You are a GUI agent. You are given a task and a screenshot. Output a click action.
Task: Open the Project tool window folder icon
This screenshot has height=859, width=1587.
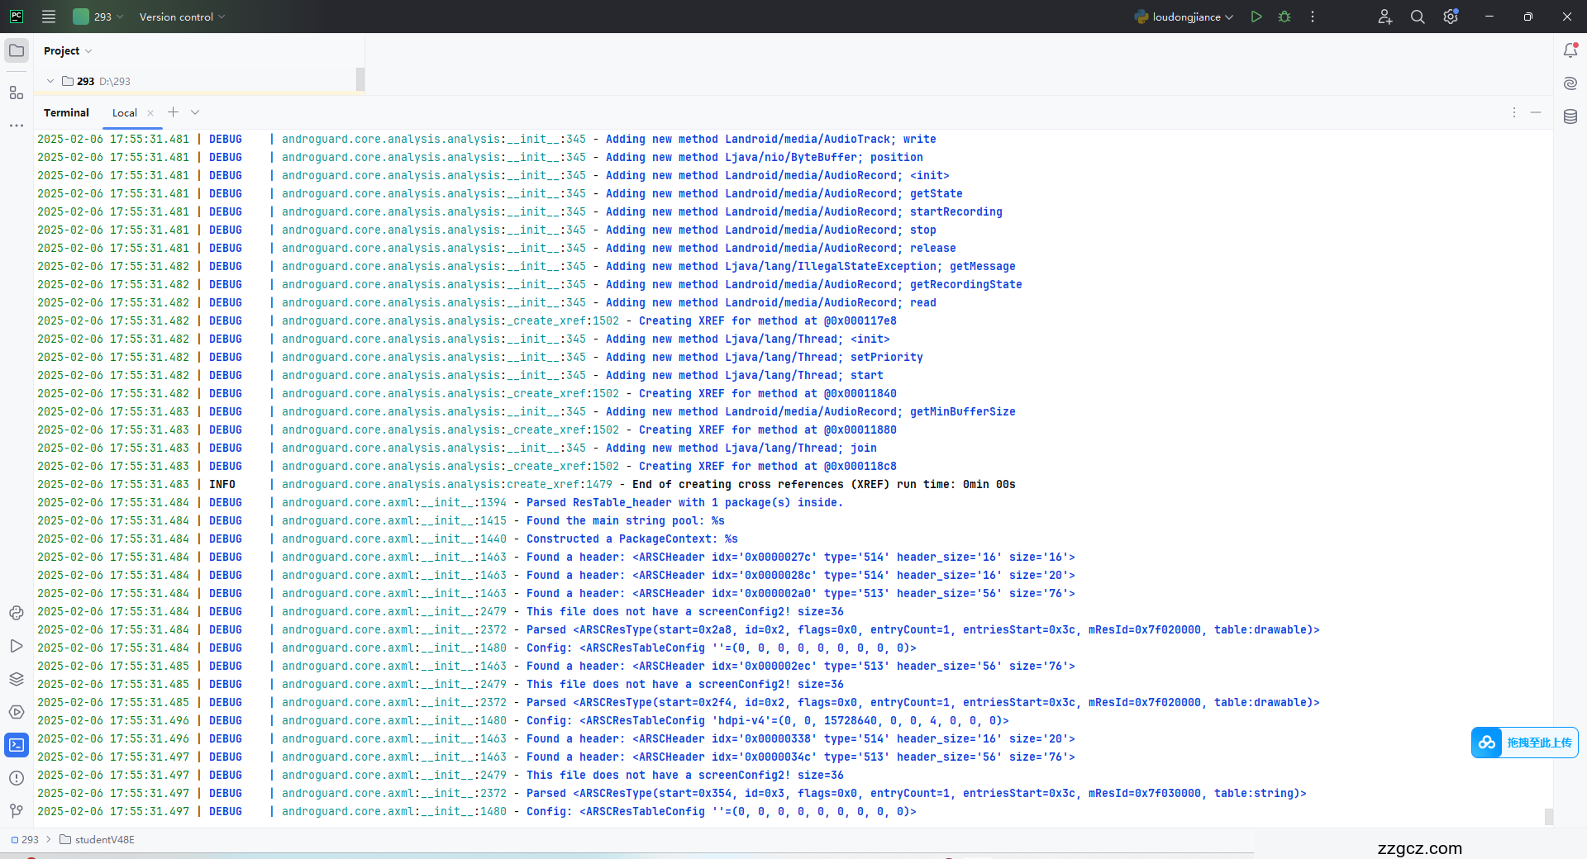[x=17, y=50]
